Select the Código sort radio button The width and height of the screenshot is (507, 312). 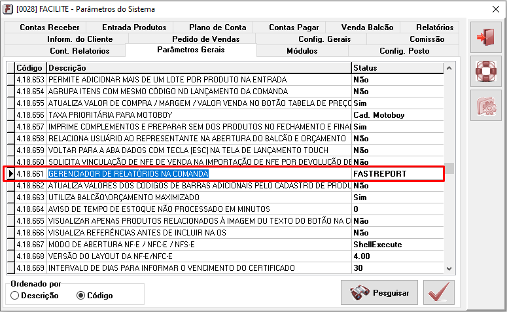[x=81, y=296]
